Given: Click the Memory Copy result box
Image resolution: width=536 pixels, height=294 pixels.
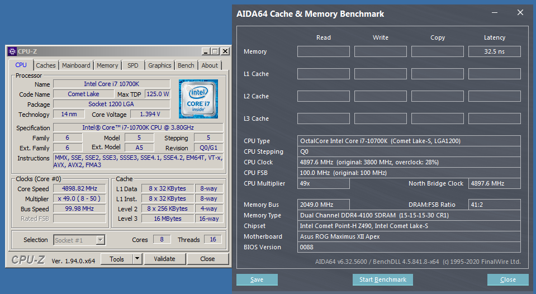Looking at the screenshot, I should point(438,51).
